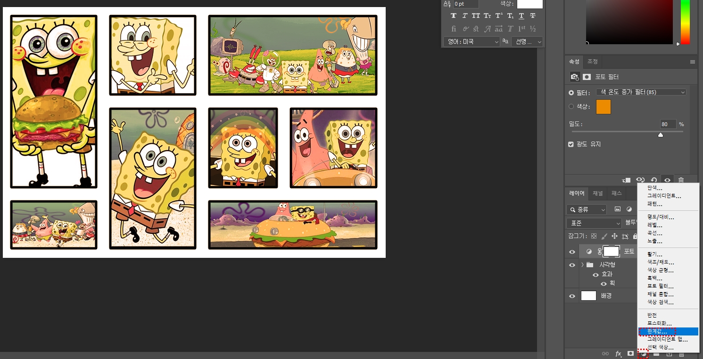
Task: Choose 색조/채도... menu entry
Action: click(x=668, y=263)
